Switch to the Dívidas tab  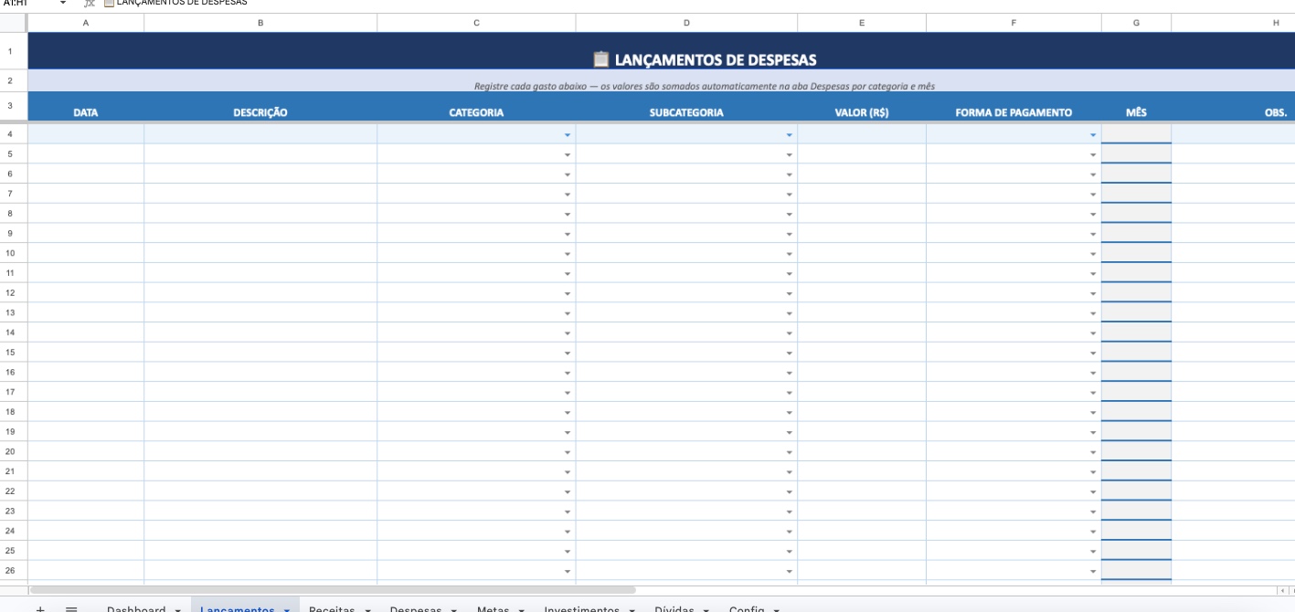click(x=677, y=610)
